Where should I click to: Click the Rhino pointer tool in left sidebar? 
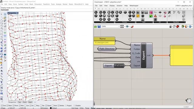pyautogui.click(x=2, y=14)
